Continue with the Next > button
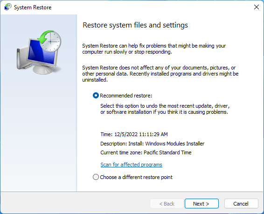264x214 pixels. point(201,204)
